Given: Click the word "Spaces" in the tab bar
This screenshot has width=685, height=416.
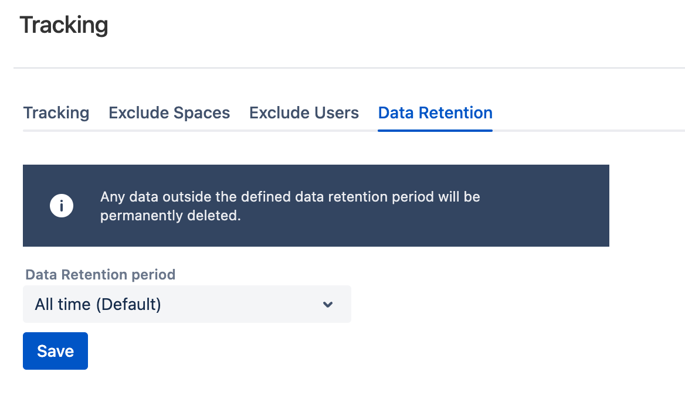Looking at the screenshot, I should click(x=201, y=112).
